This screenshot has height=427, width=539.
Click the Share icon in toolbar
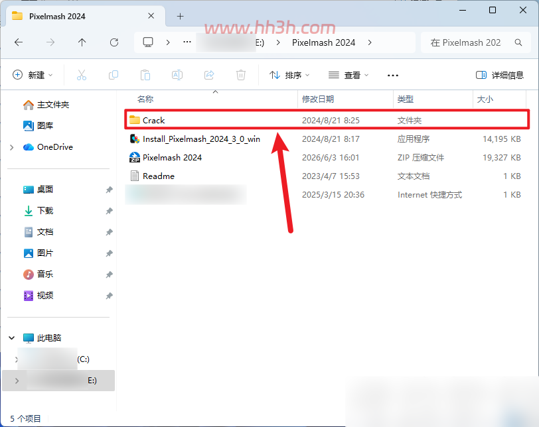point(209,75)
